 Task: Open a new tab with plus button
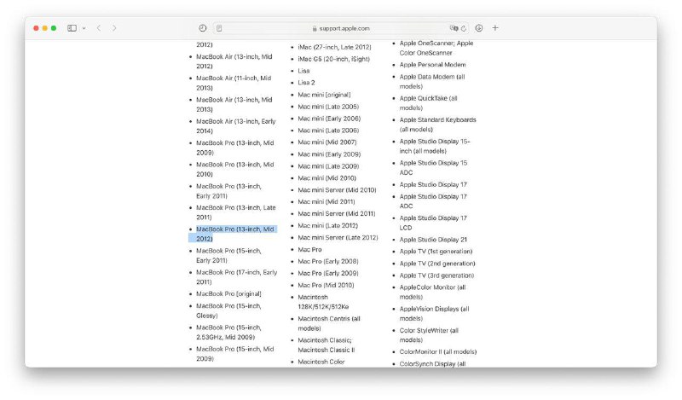495,28
